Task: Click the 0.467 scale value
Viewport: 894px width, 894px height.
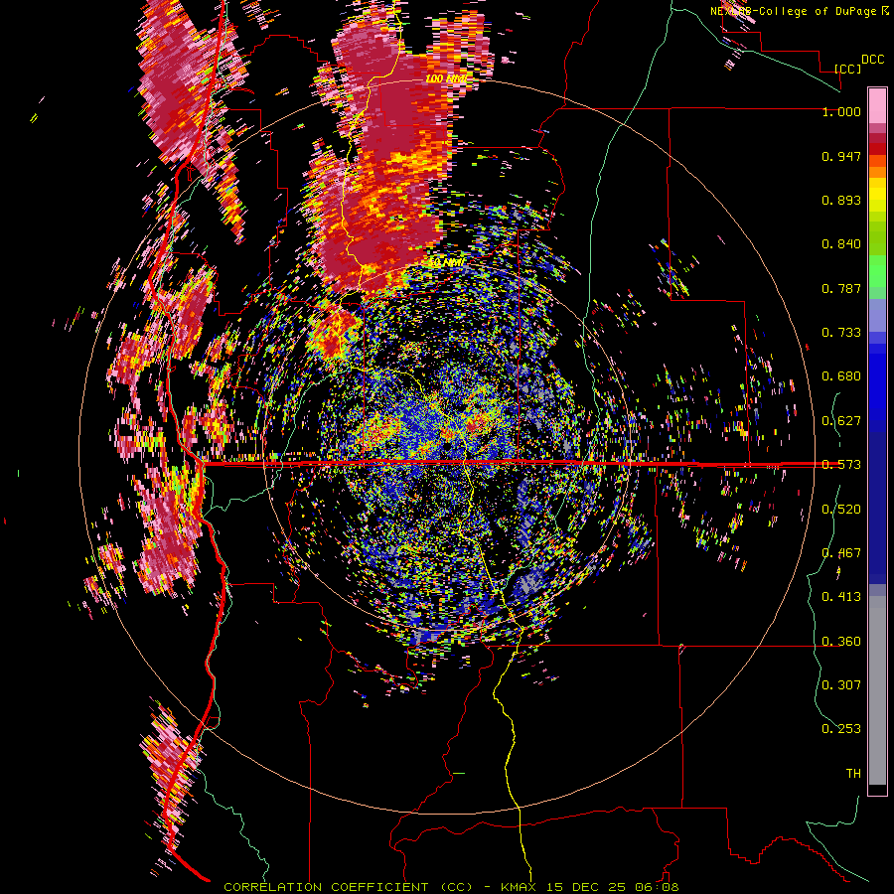Action: tap(841, 553)
